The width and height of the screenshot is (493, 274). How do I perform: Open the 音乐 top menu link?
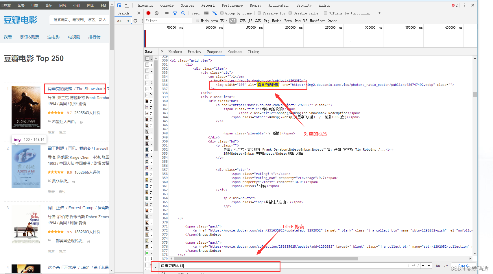49,5
